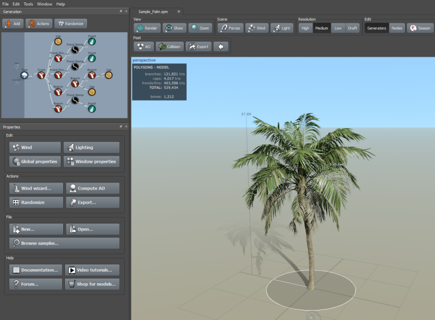Select the blue Tree node
Image resolution: width=435 pixels, height=320 pixels.
pos(25,75)
